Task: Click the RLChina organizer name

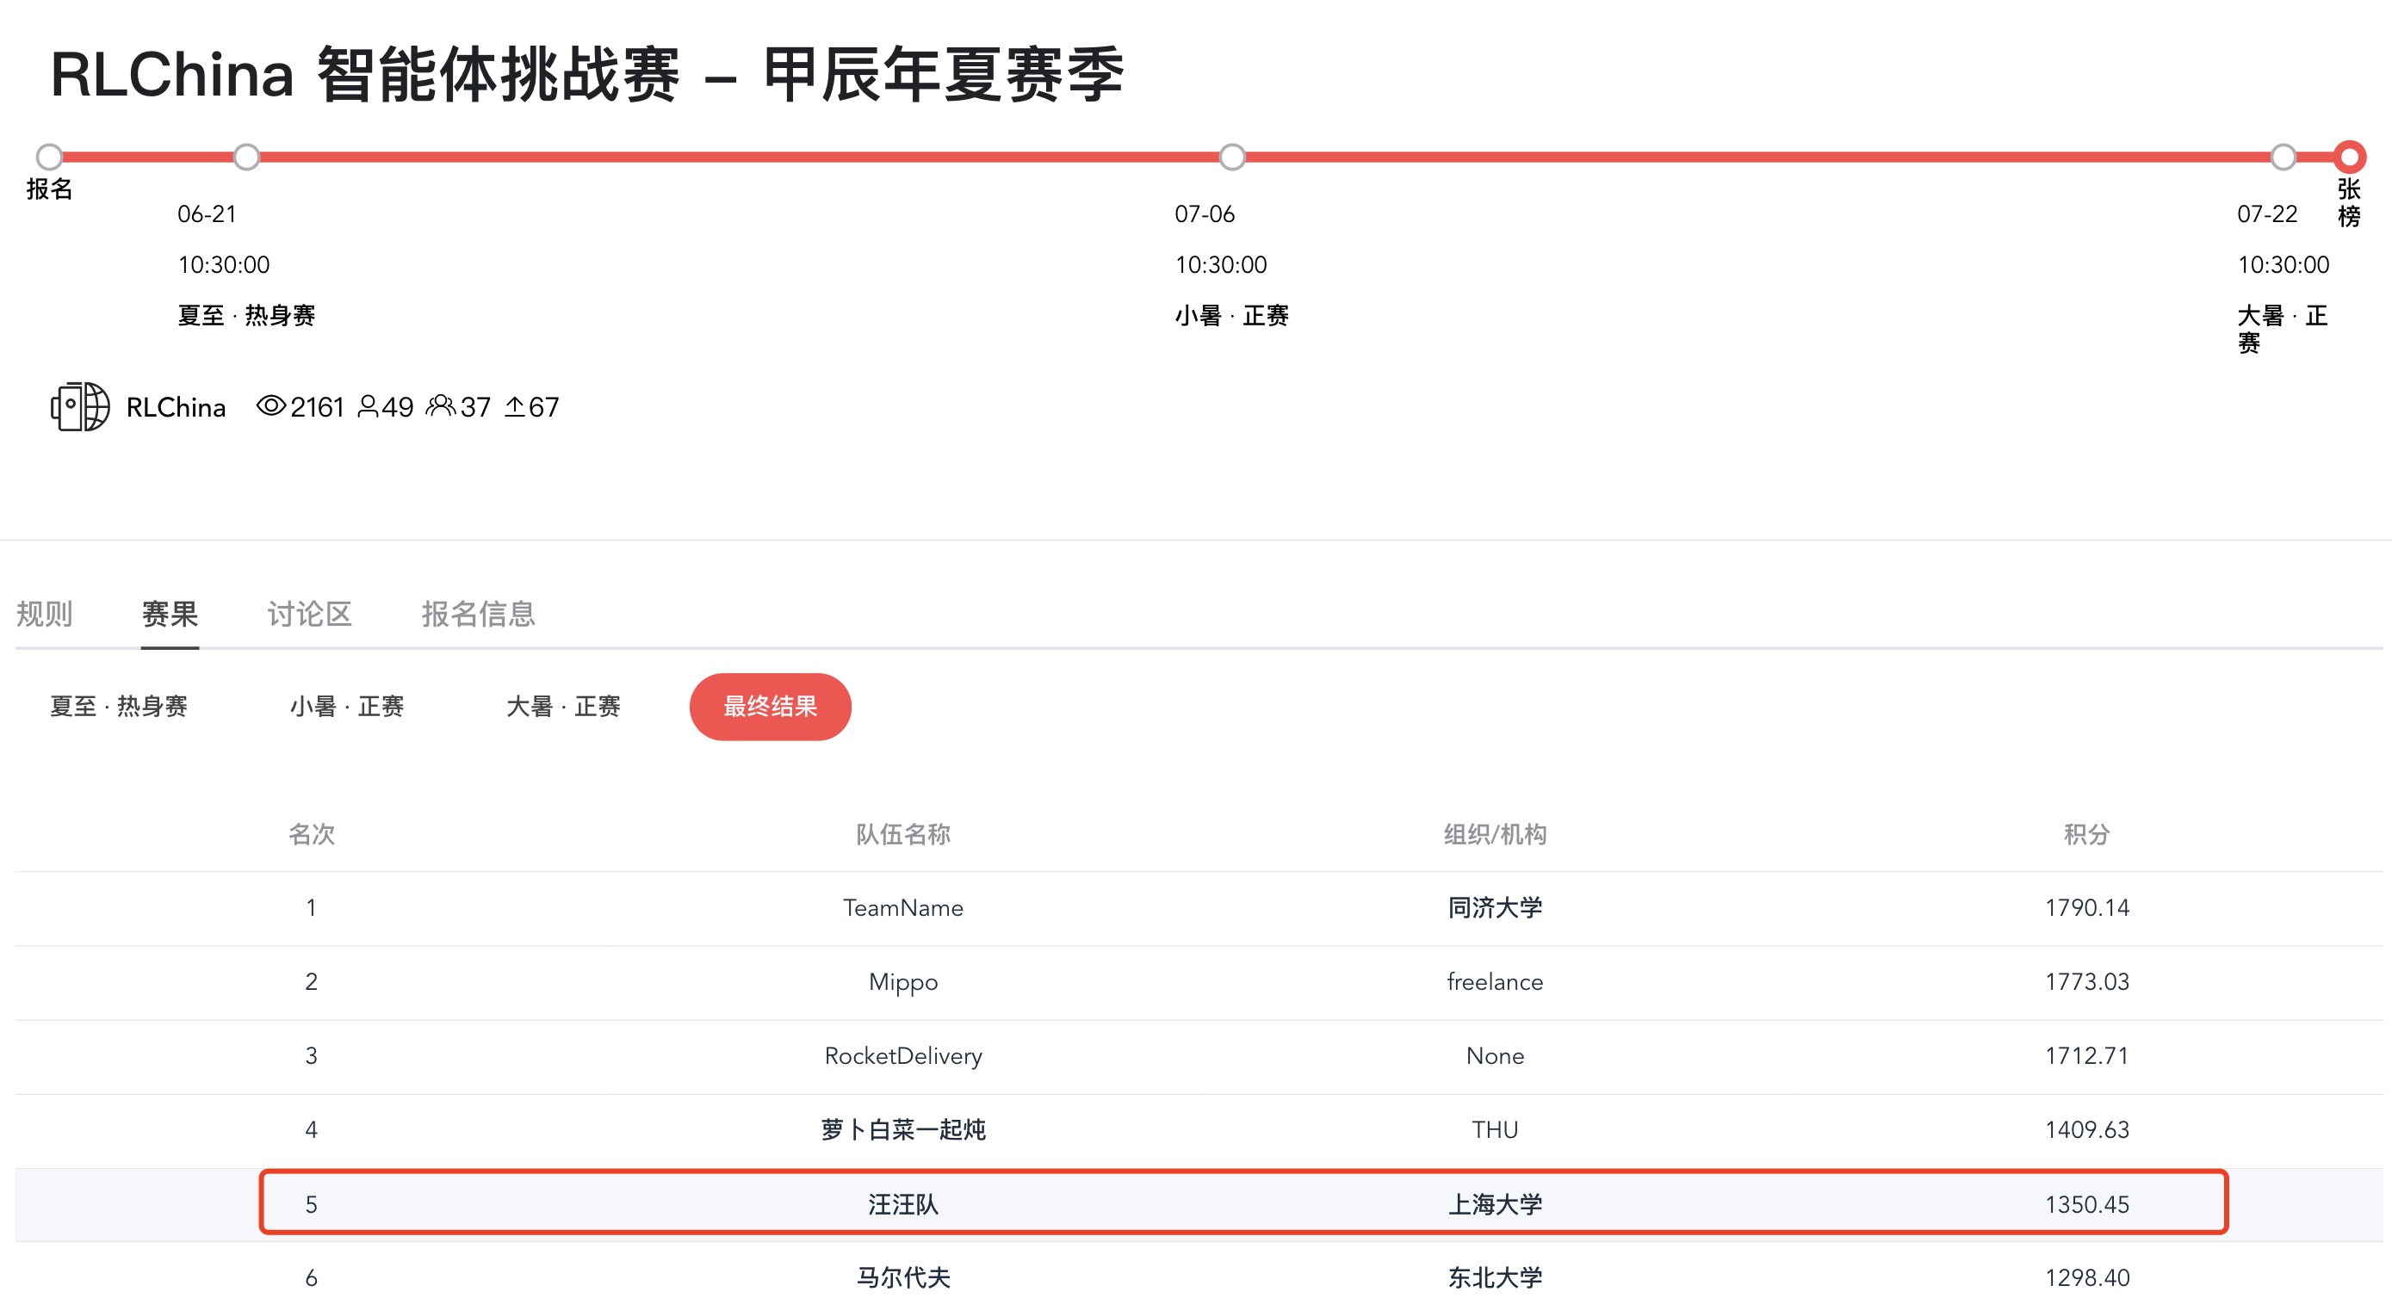Action: click(176, 408)
